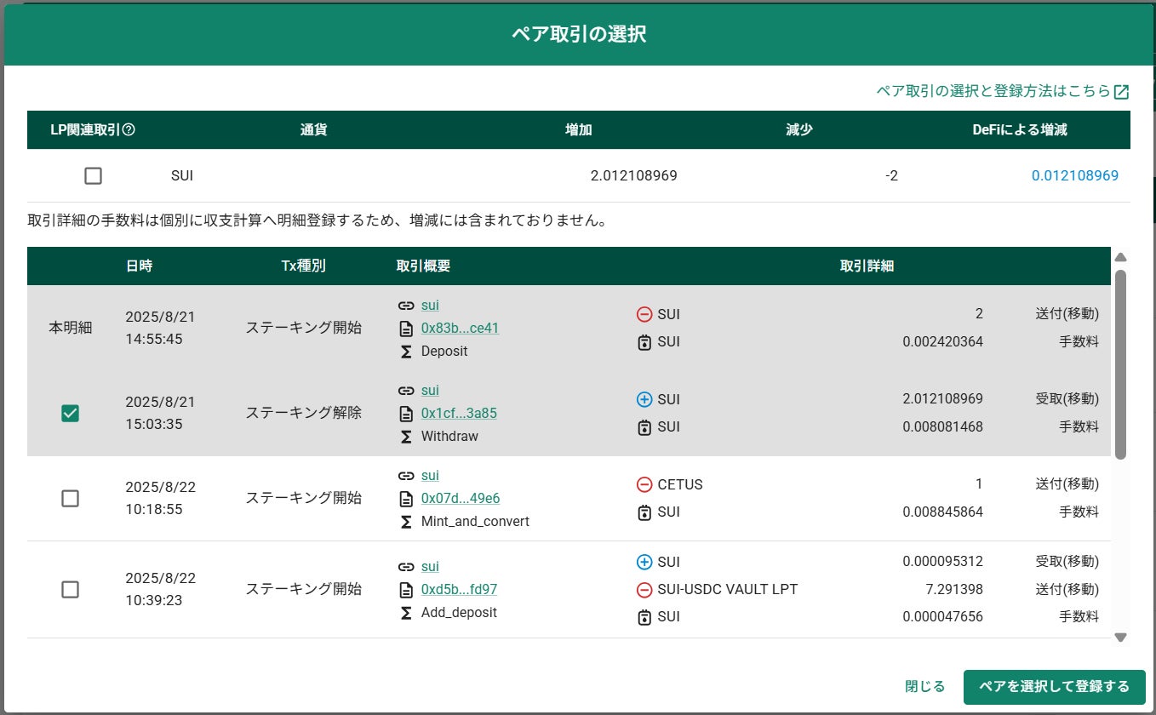Click the chain link icon in the Add_deposit row
Image resolution: width=1156 pixels, height=715 pixels.
pos(406,567)
